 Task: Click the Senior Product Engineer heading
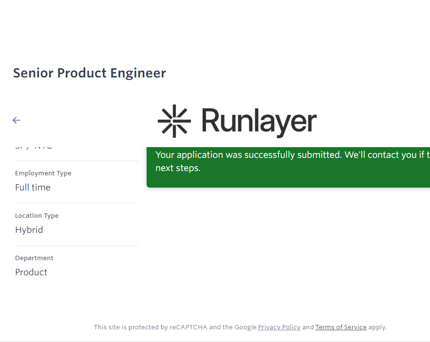pos(89,73)
